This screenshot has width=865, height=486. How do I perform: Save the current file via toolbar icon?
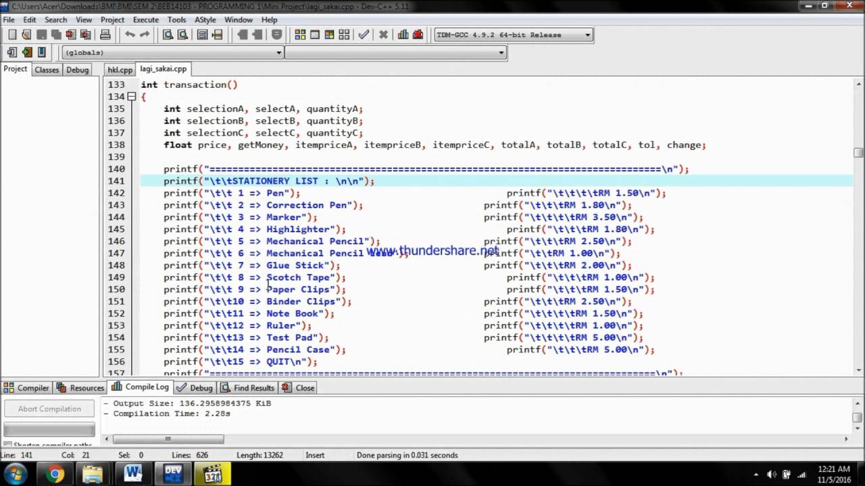click(42, 35)
